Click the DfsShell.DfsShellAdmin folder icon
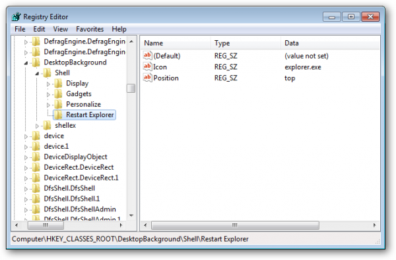396x260 pixels. [36, 209]
